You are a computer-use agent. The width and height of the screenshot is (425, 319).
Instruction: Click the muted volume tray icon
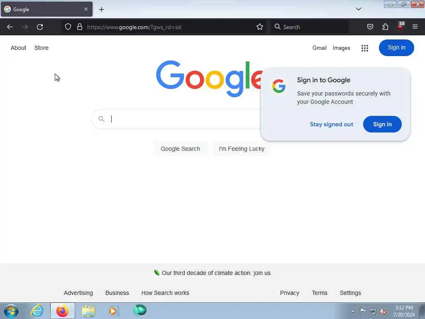click(x=383, y=312)
